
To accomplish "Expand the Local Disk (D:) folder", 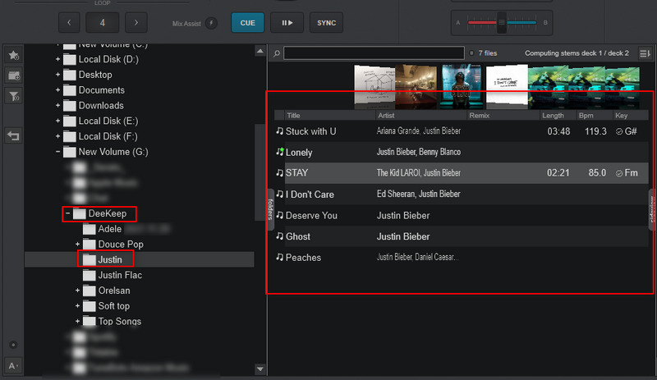I will click(57, 59).
